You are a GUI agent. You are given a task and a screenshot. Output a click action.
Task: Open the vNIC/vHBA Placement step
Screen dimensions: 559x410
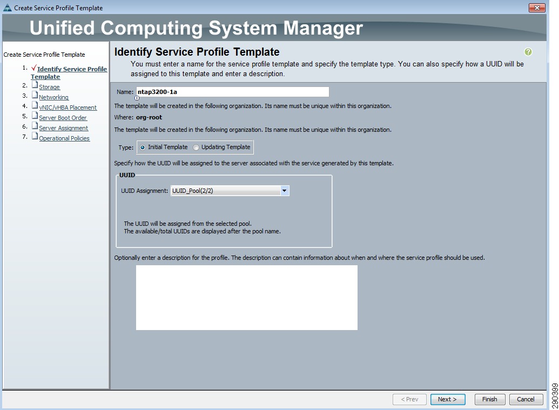point(68,107)
